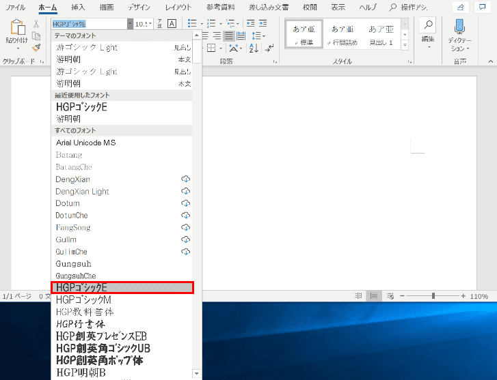The image size is (497, 380).
Task: Click the zoom out minus button
Action: point(402,296)
